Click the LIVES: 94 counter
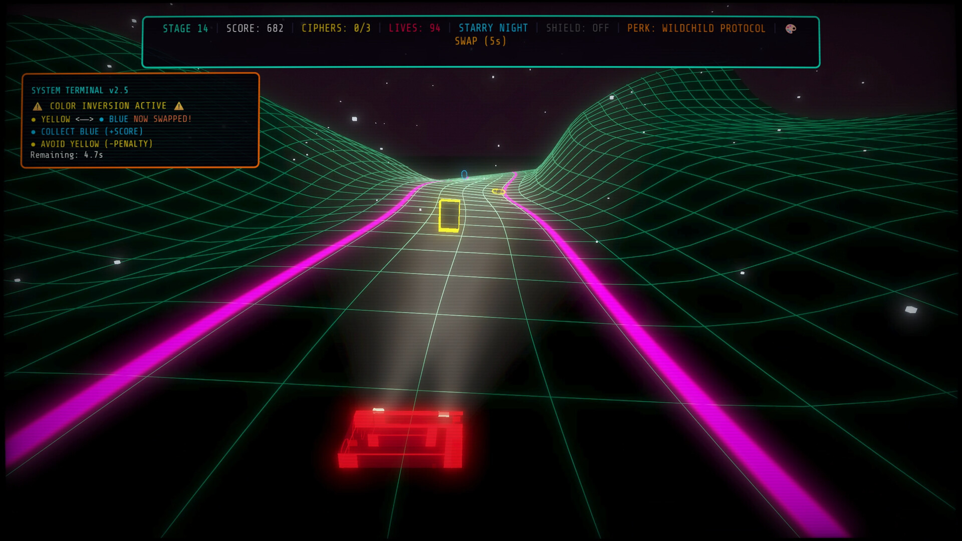The image size is (962, 541). click(415, 28)
